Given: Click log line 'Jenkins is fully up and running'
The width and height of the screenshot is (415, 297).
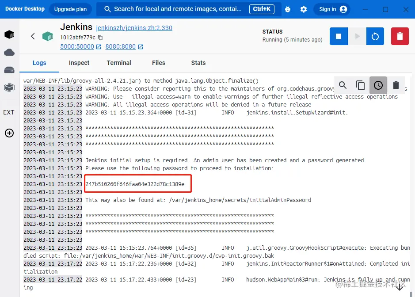Looking at the screenshot, I should [x=217, y=283].
